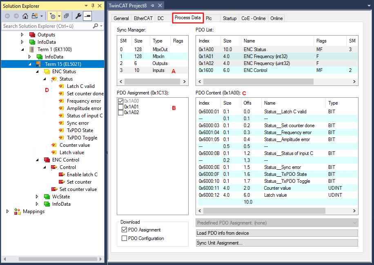This screenshot has height=265, width=374.
Task: Enable the 0x1A01 PDO assignment checkbox
Action: click(121, 107)
